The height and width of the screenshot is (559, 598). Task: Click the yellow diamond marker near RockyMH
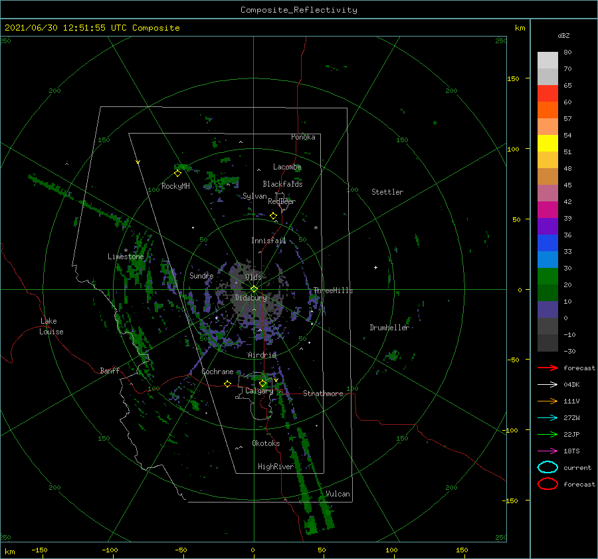(x=177, y=173)
